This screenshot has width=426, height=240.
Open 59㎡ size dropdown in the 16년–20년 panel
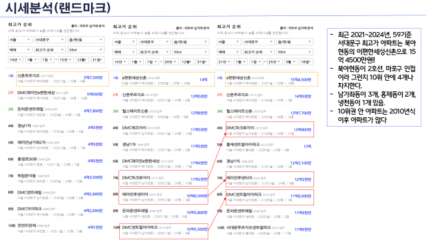pyautogui.click(x=191, y=52)
